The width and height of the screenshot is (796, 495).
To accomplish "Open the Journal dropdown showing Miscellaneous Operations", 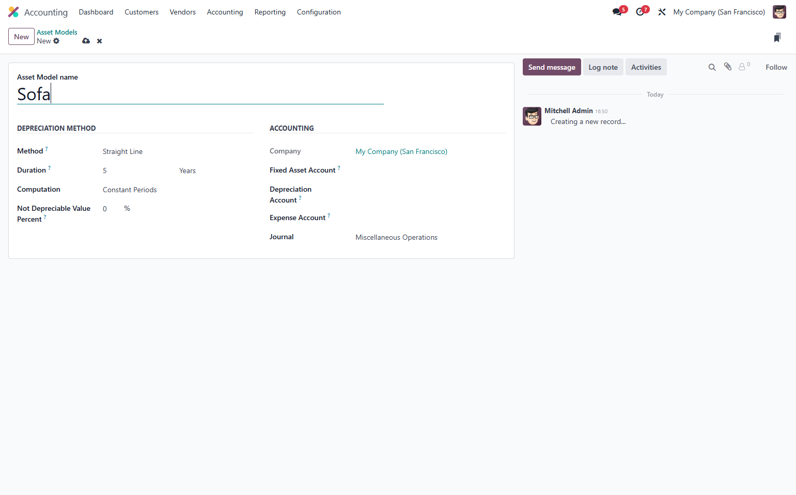I will pyautogui.click(x=430, y=237).
